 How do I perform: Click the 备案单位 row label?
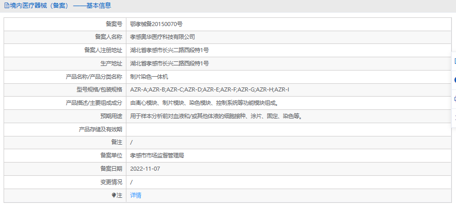111,155
